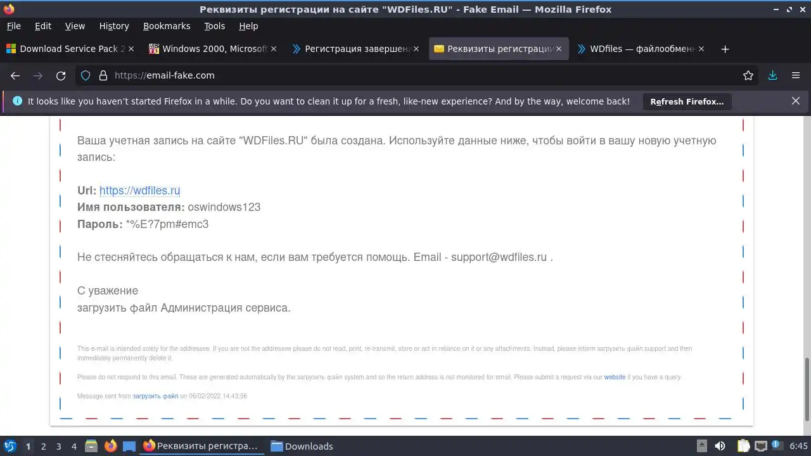
Task: Dismiss the Refresh Firefox notification bar
Action: [x=796, y=101]
